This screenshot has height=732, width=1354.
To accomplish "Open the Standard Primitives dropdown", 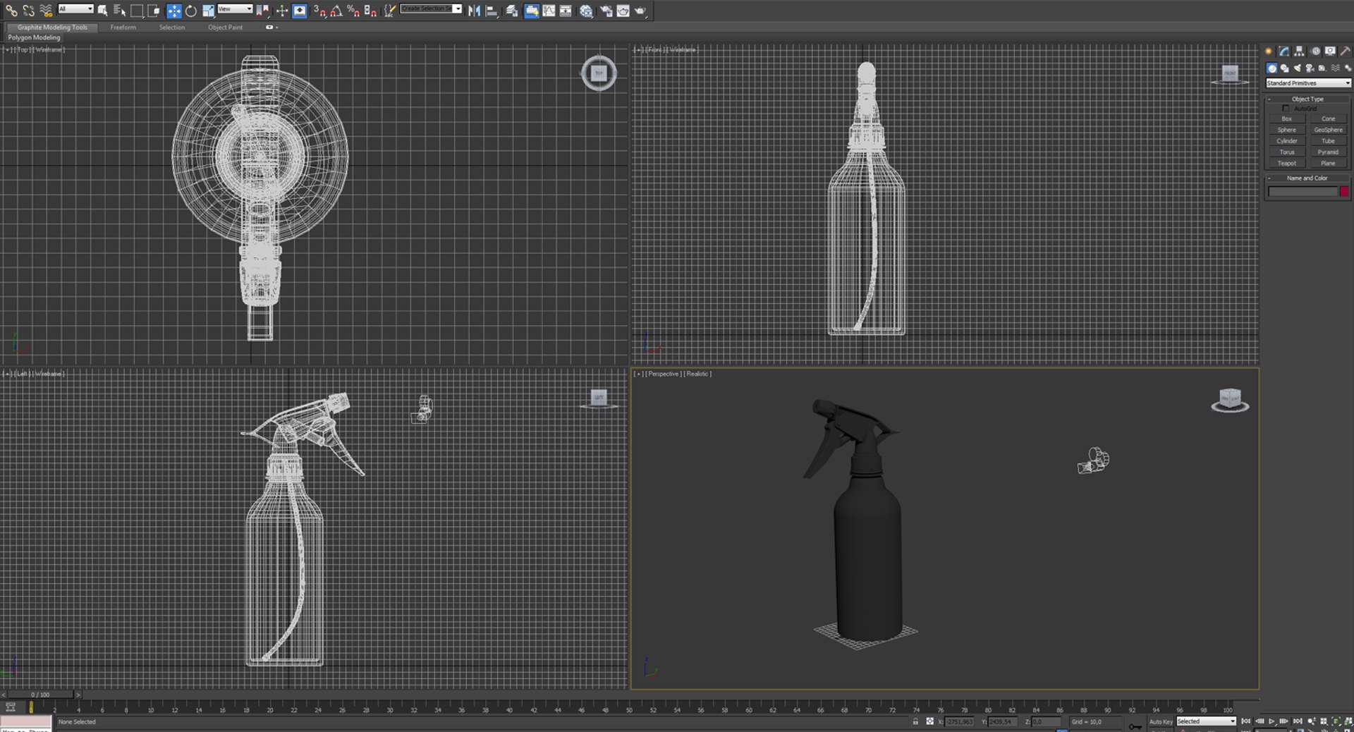I will [1308, 83].
